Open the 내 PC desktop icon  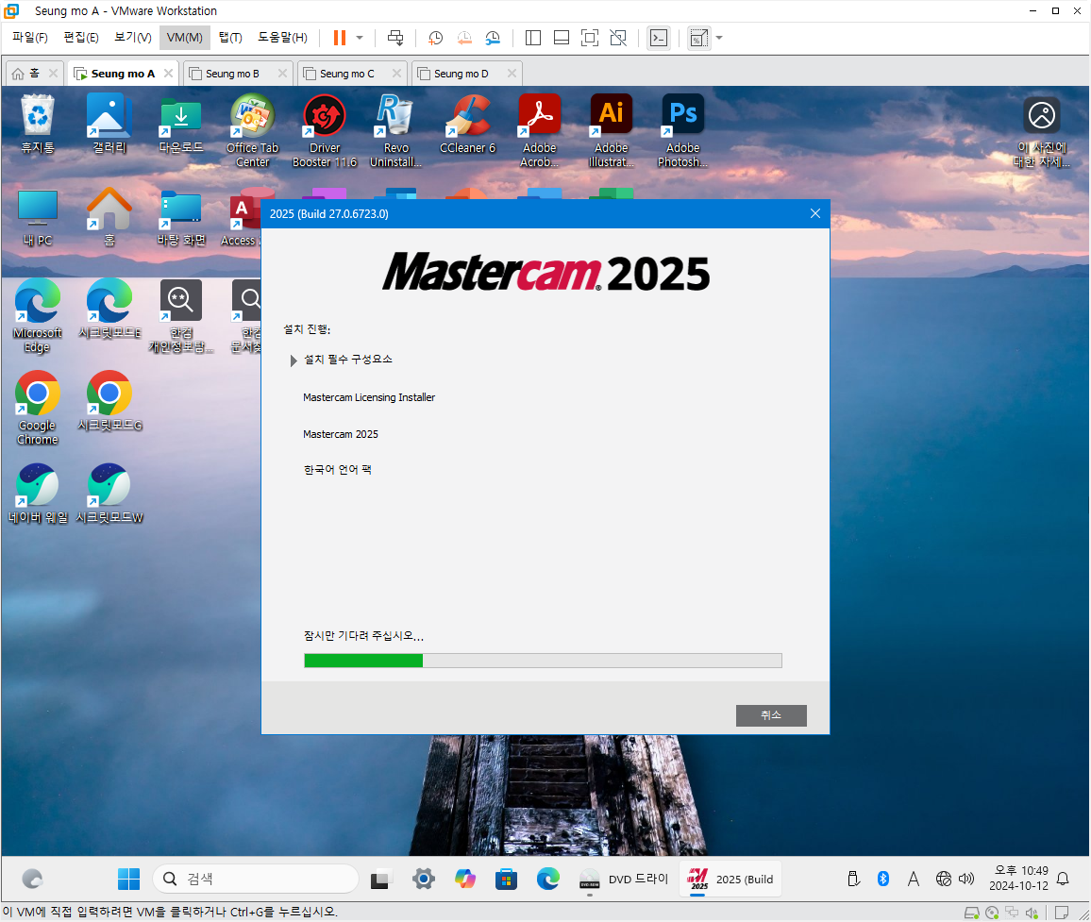[x=38, y=217]
